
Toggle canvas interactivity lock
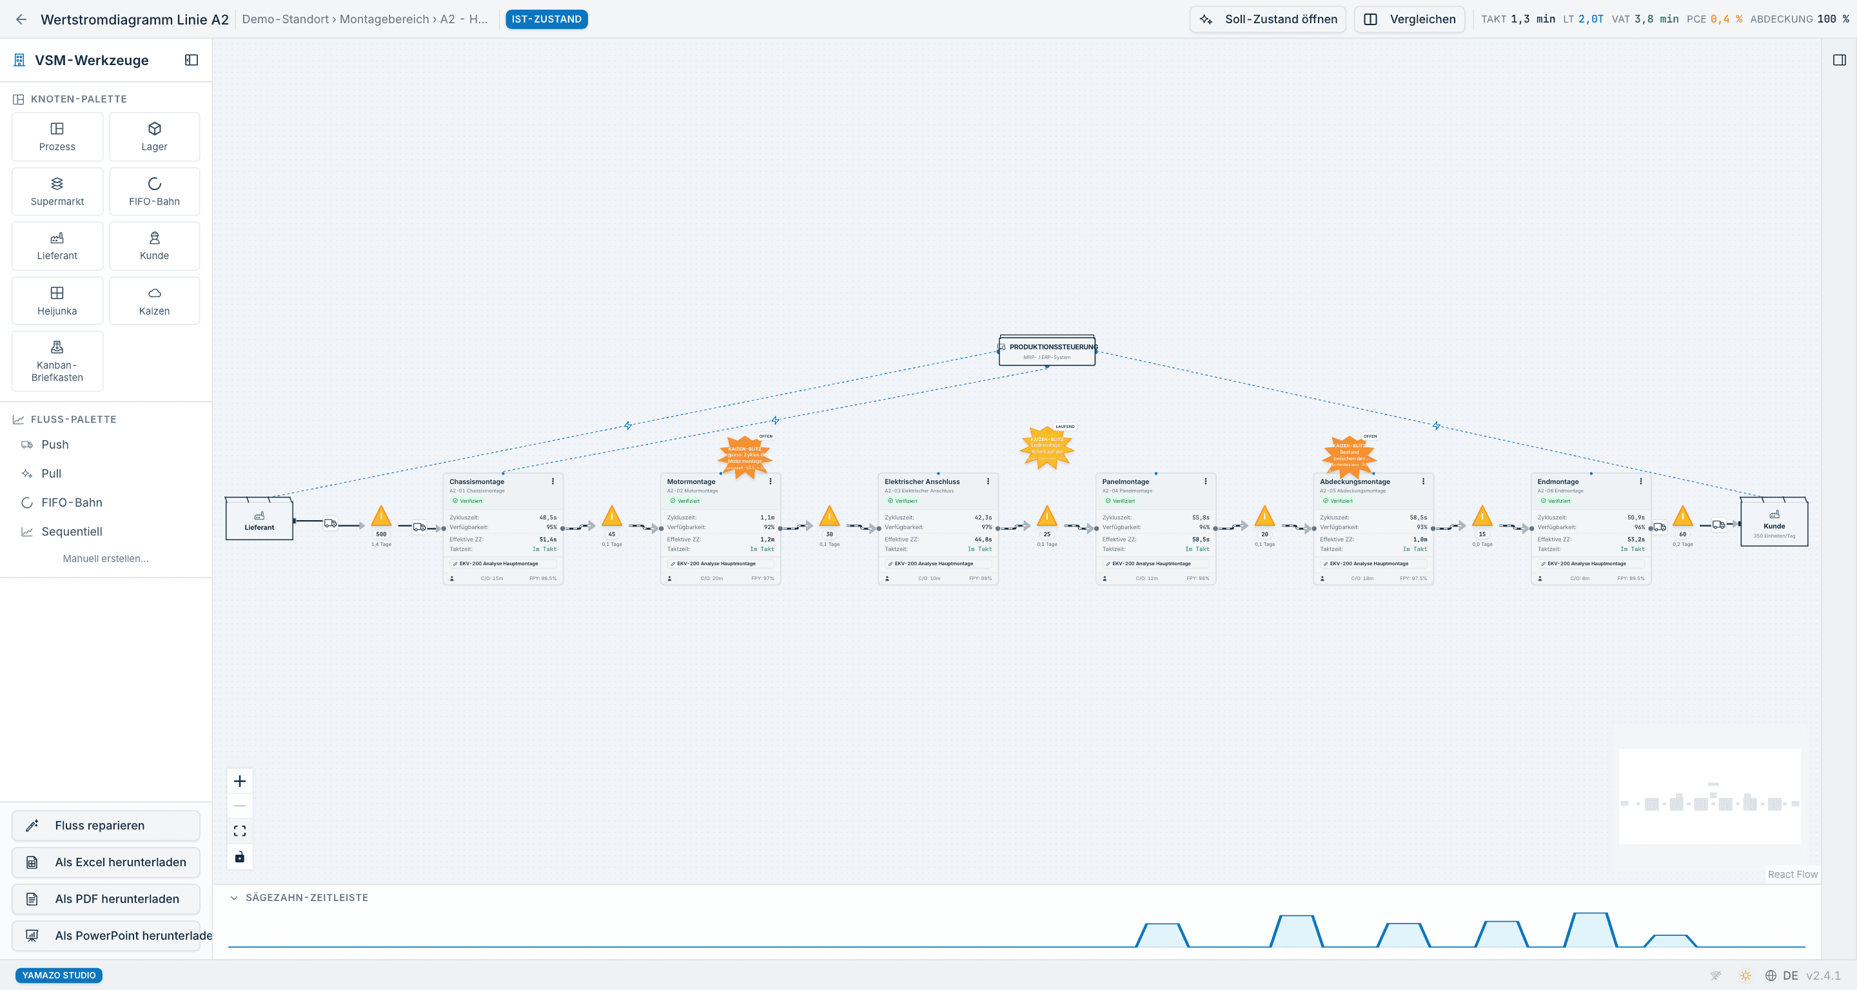pyautogui.click(x=240, y=857)
